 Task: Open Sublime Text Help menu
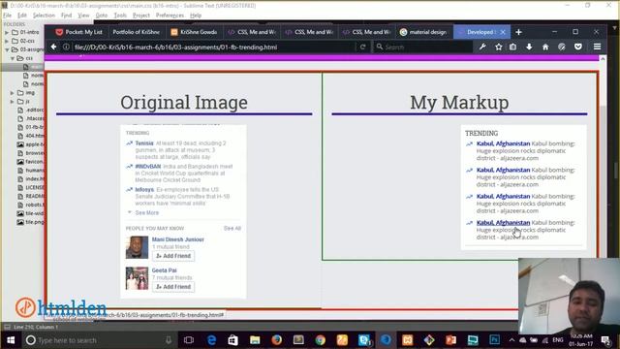pyautogui.click(x=196, y=16)
